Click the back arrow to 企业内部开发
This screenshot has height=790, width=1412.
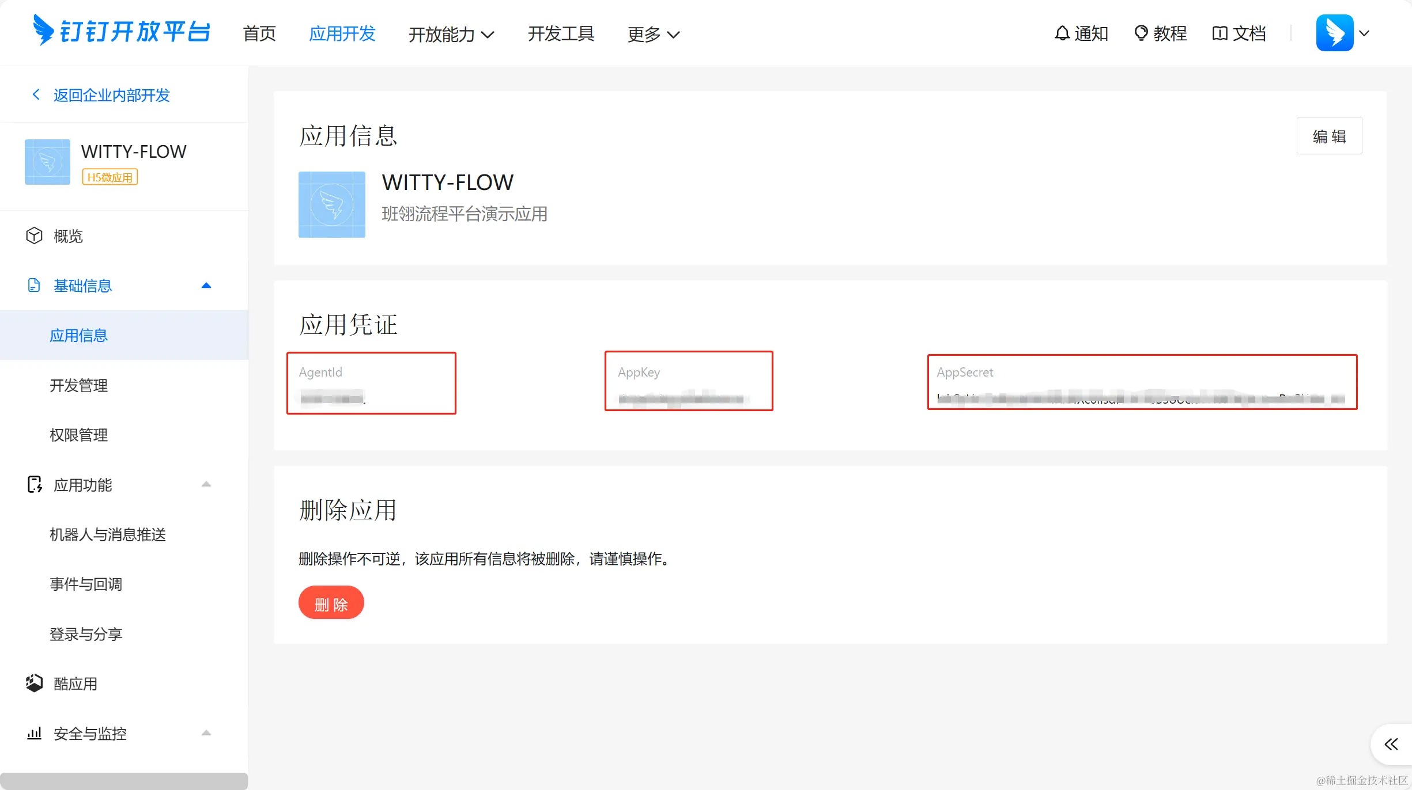[36, 94]
